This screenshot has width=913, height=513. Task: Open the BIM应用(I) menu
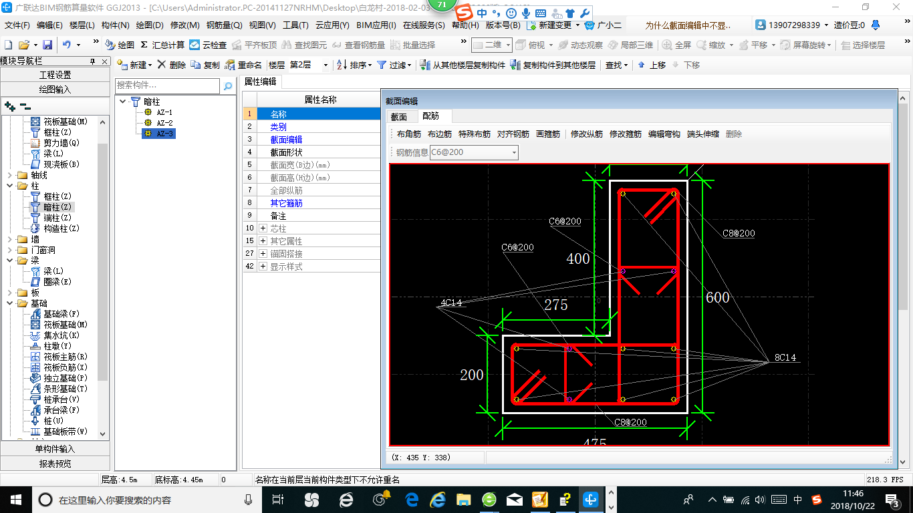point(376,25)
